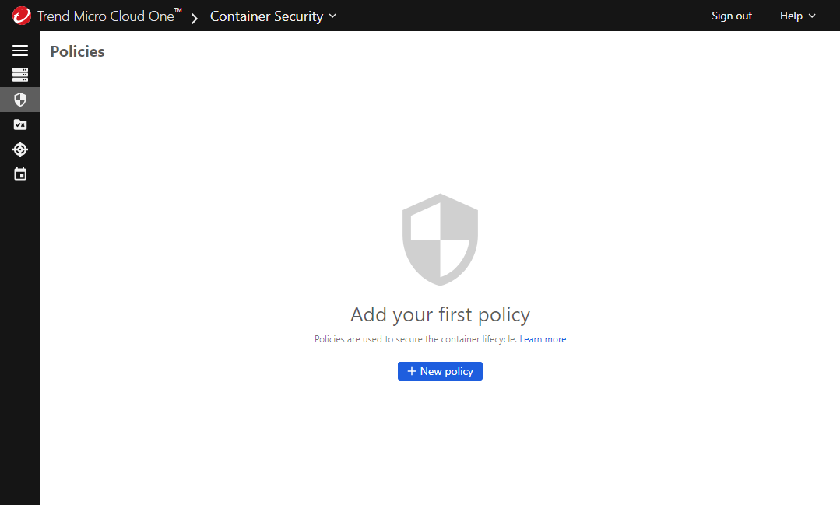The height and width of the screenshot is (505, 840).
Task: Click the Policies page heading
Action: tap(77, 51)
